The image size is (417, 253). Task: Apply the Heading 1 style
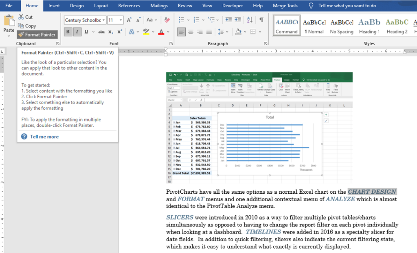point(369,26)
